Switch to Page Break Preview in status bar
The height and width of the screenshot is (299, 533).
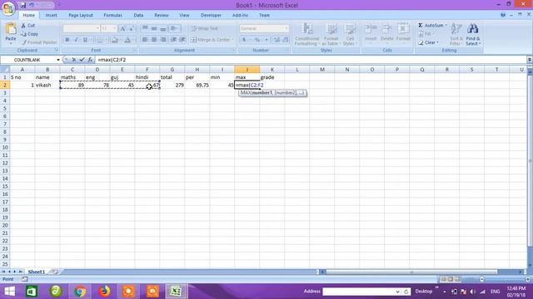pos(457,279)
